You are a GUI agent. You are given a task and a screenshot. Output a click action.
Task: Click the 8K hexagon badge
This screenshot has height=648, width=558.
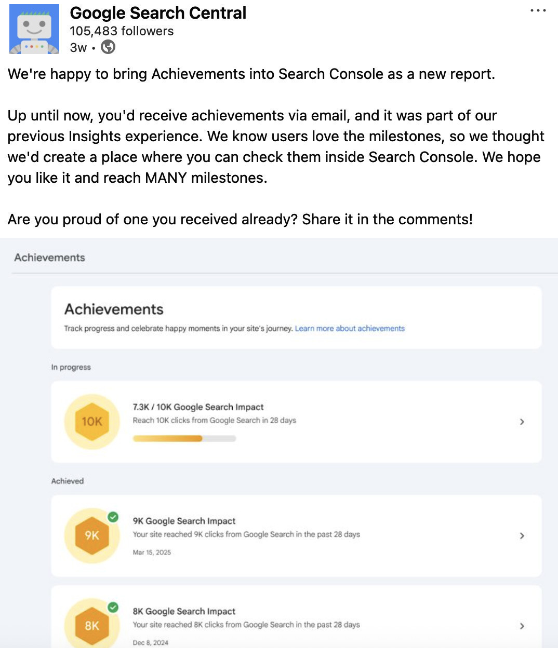92,625
